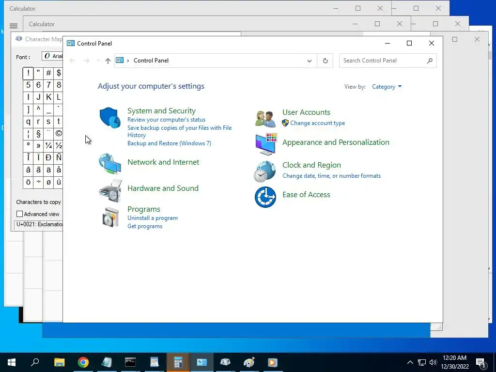Open taskbar search magnifier
496x372 pixels.
coord(35,362)
